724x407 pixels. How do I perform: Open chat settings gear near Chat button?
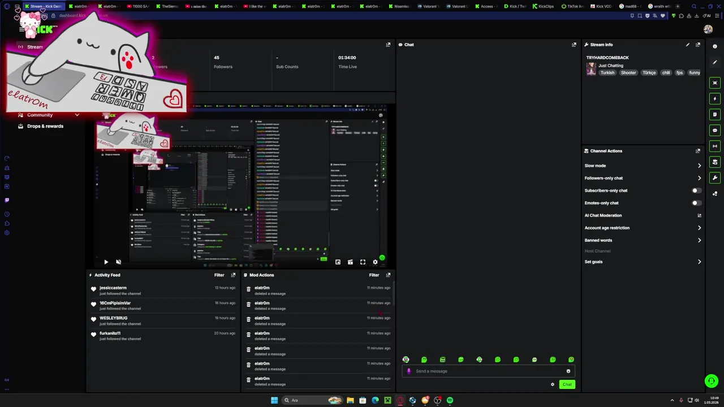[553, 384]
